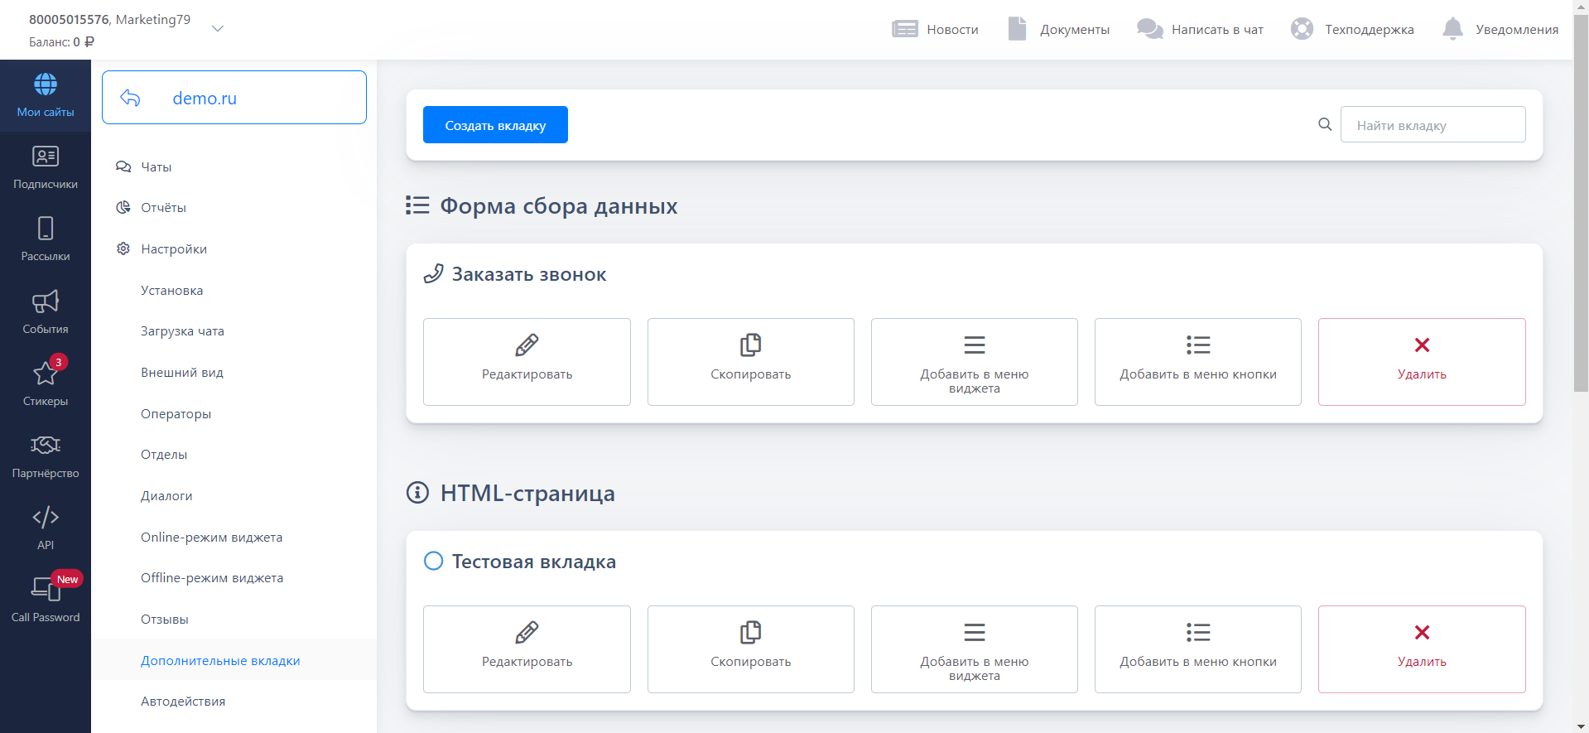Viewport: 1589px width, 733px height.
Task: Click the Уведомления bell icon
Action: pyautogui.click(x=1452, y=29)
